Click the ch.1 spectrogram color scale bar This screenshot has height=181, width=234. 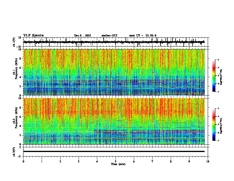[214, 76]
